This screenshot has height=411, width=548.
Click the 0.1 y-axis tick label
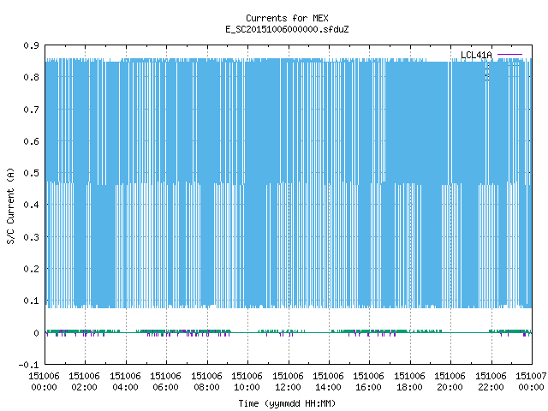click(x=31, y=301)
